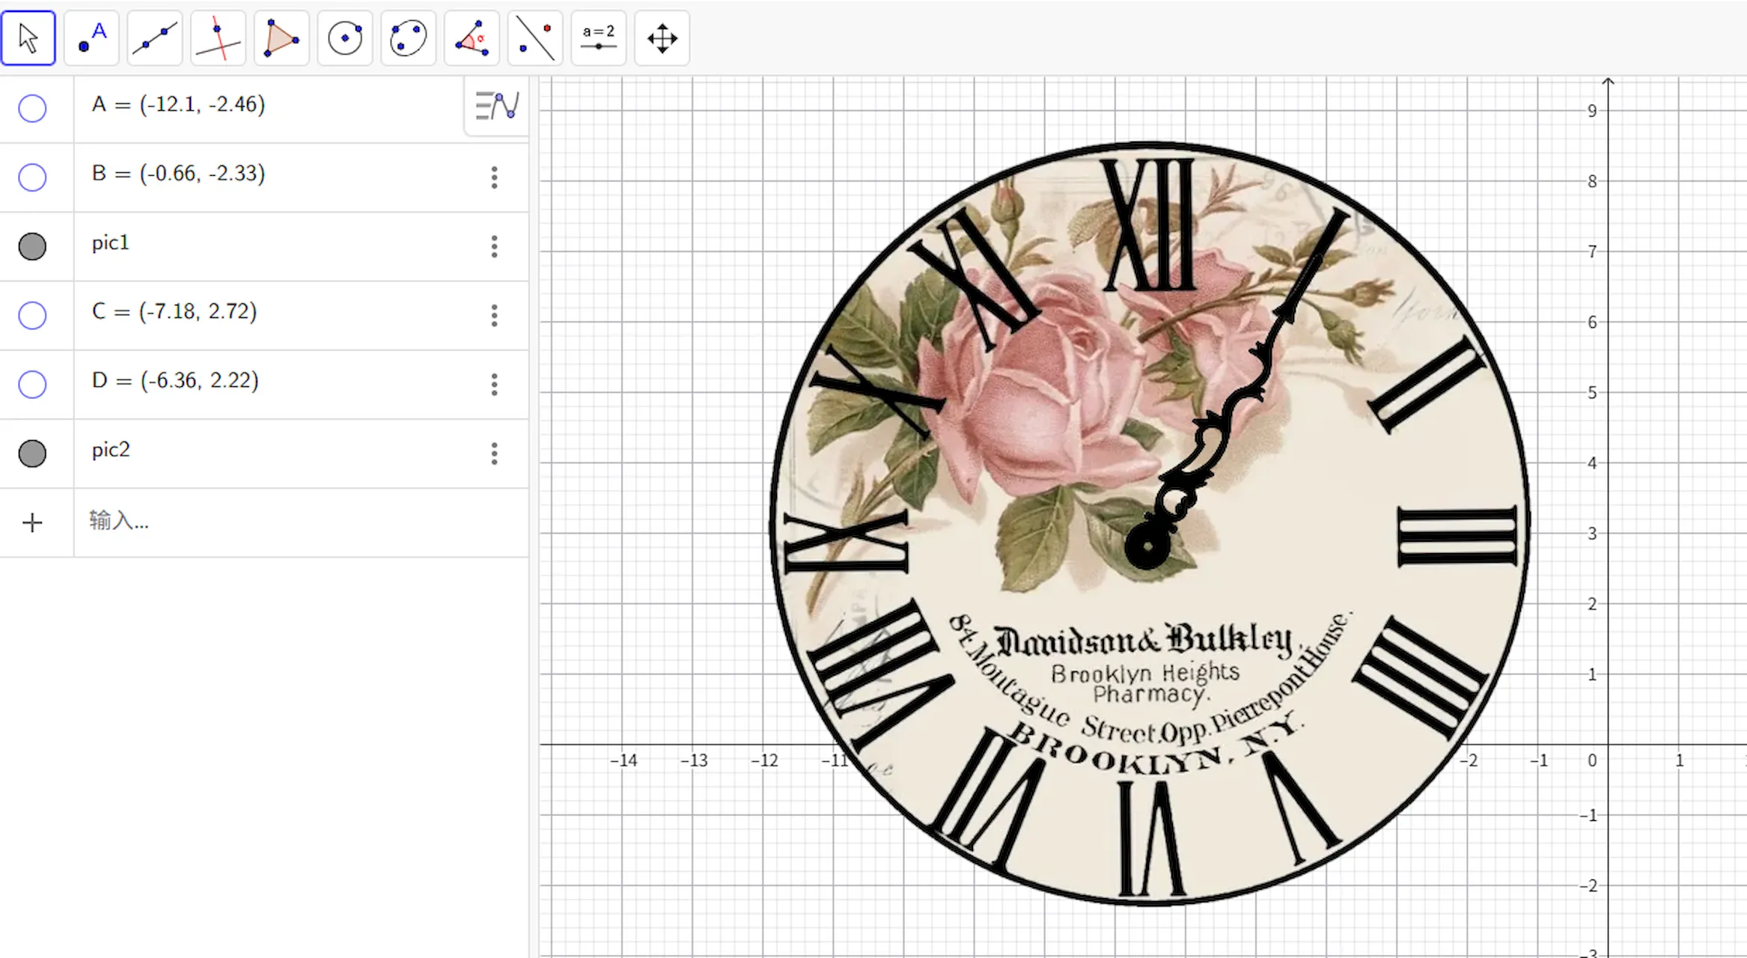
Task: Show point A via visibility circle
Action: coord(32,109)
